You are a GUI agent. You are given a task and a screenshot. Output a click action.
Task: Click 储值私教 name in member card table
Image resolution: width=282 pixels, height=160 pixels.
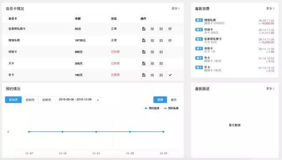[14, 40]
